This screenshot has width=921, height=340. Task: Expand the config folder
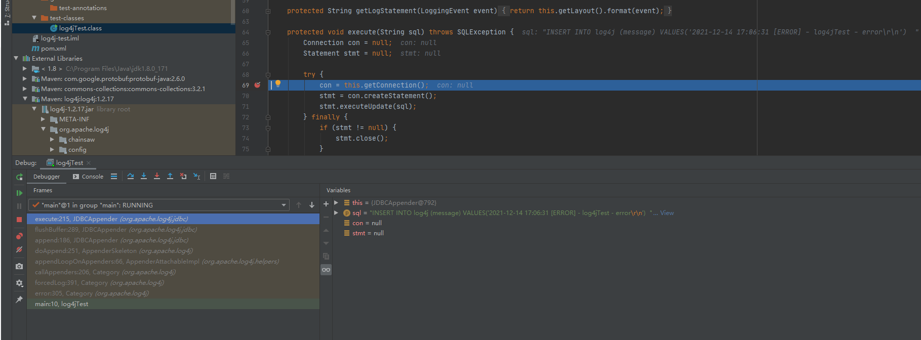tap(52, 149)
